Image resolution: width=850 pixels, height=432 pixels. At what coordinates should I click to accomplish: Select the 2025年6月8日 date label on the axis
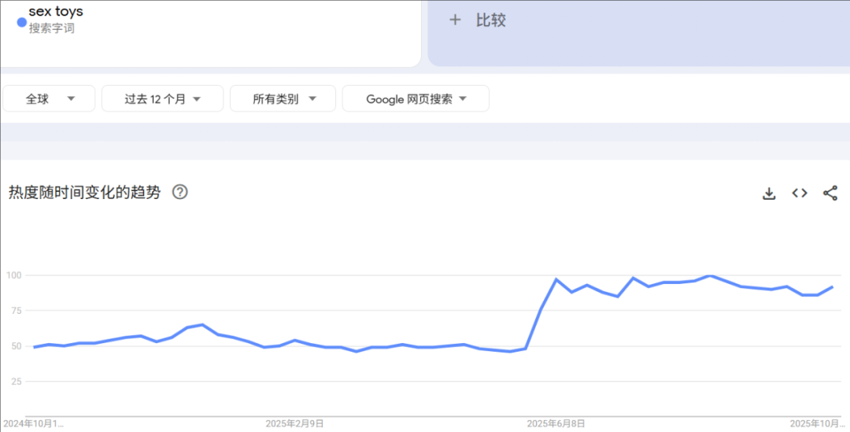(x=556, y=423)
